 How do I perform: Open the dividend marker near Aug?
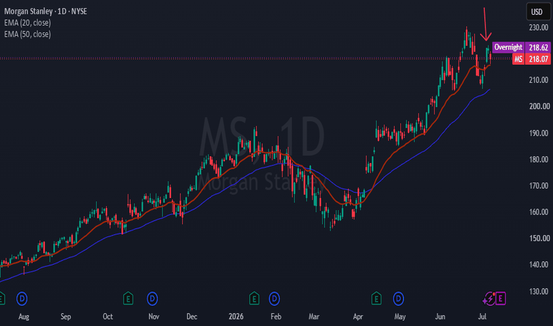[x=22, y=299]
